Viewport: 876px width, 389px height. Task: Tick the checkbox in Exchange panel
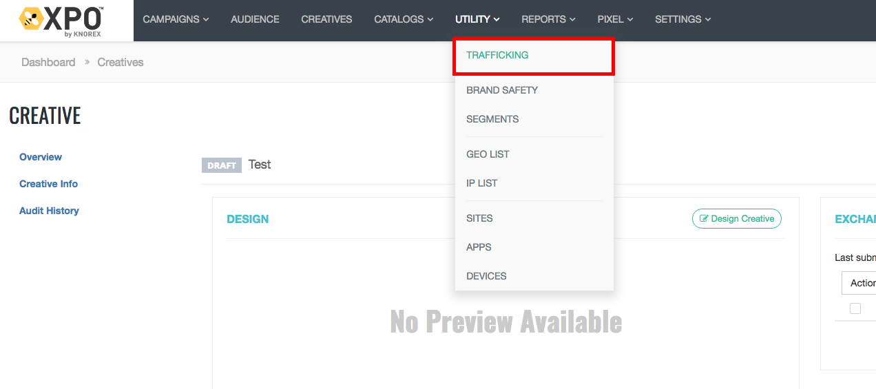(x=855, y=308)
